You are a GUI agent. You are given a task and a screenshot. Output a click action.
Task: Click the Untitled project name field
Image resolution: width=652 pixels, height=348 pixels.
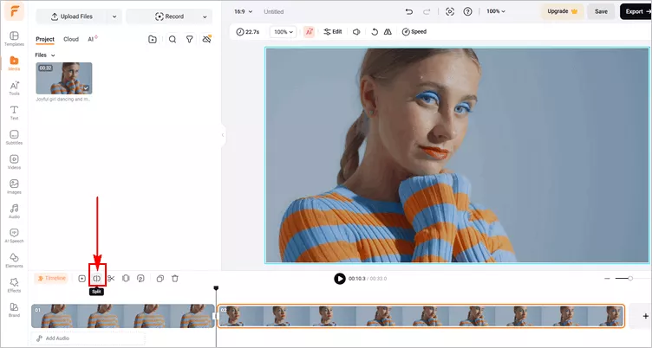coord(274,11)
